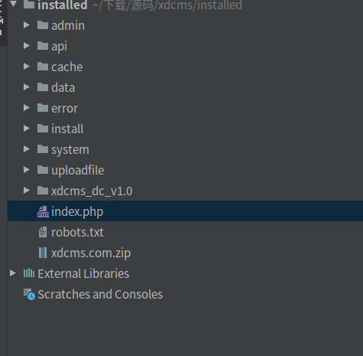
Task: Click the uploadfile folder icon
Action: click(43, 170)
